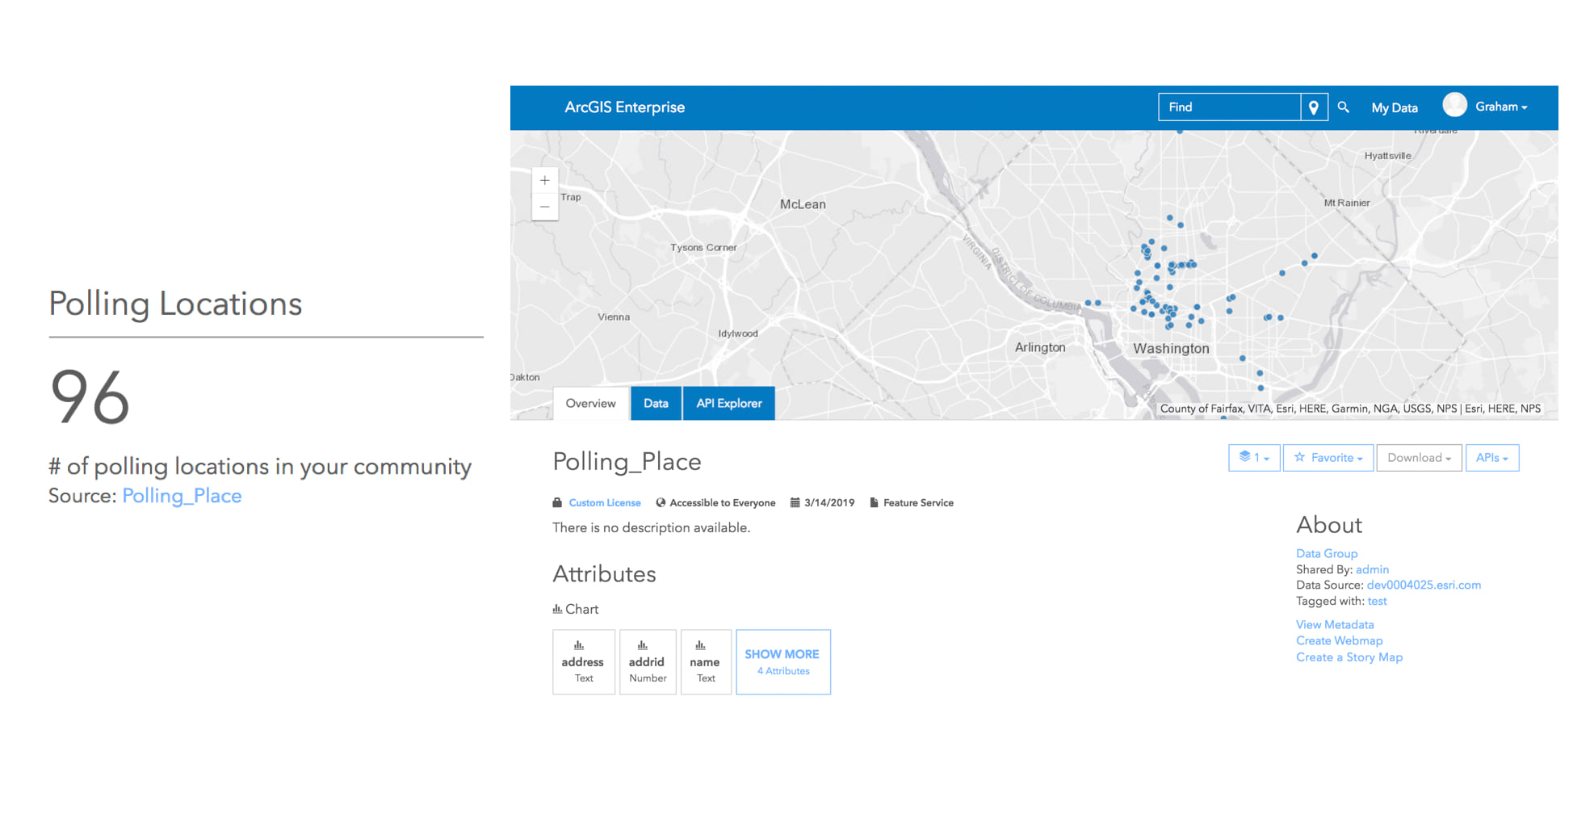The height and width of the screenshot is (814, 1573).
Task: Click View Metadata link
Action: (x=1335, y=625)
